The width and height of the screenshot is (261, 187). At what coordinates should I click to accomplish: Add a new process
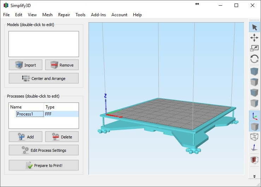pyautogui.click(x=25, y=137)
